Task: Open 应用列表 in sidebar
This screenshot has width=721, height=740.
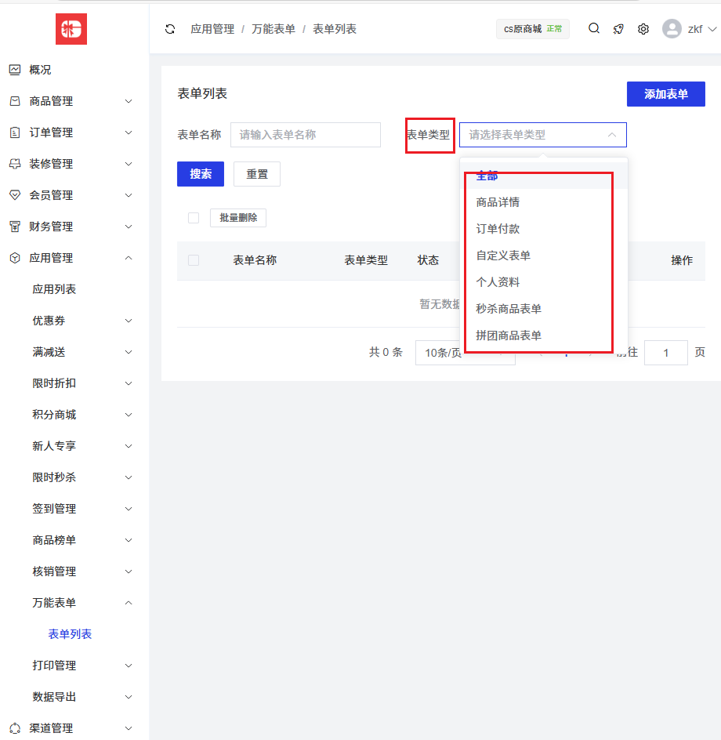Action: pyautogui.click(x=54, y=289)
